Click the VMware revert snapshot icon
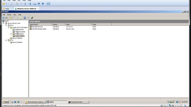191x107 pixels. (21, 4)
